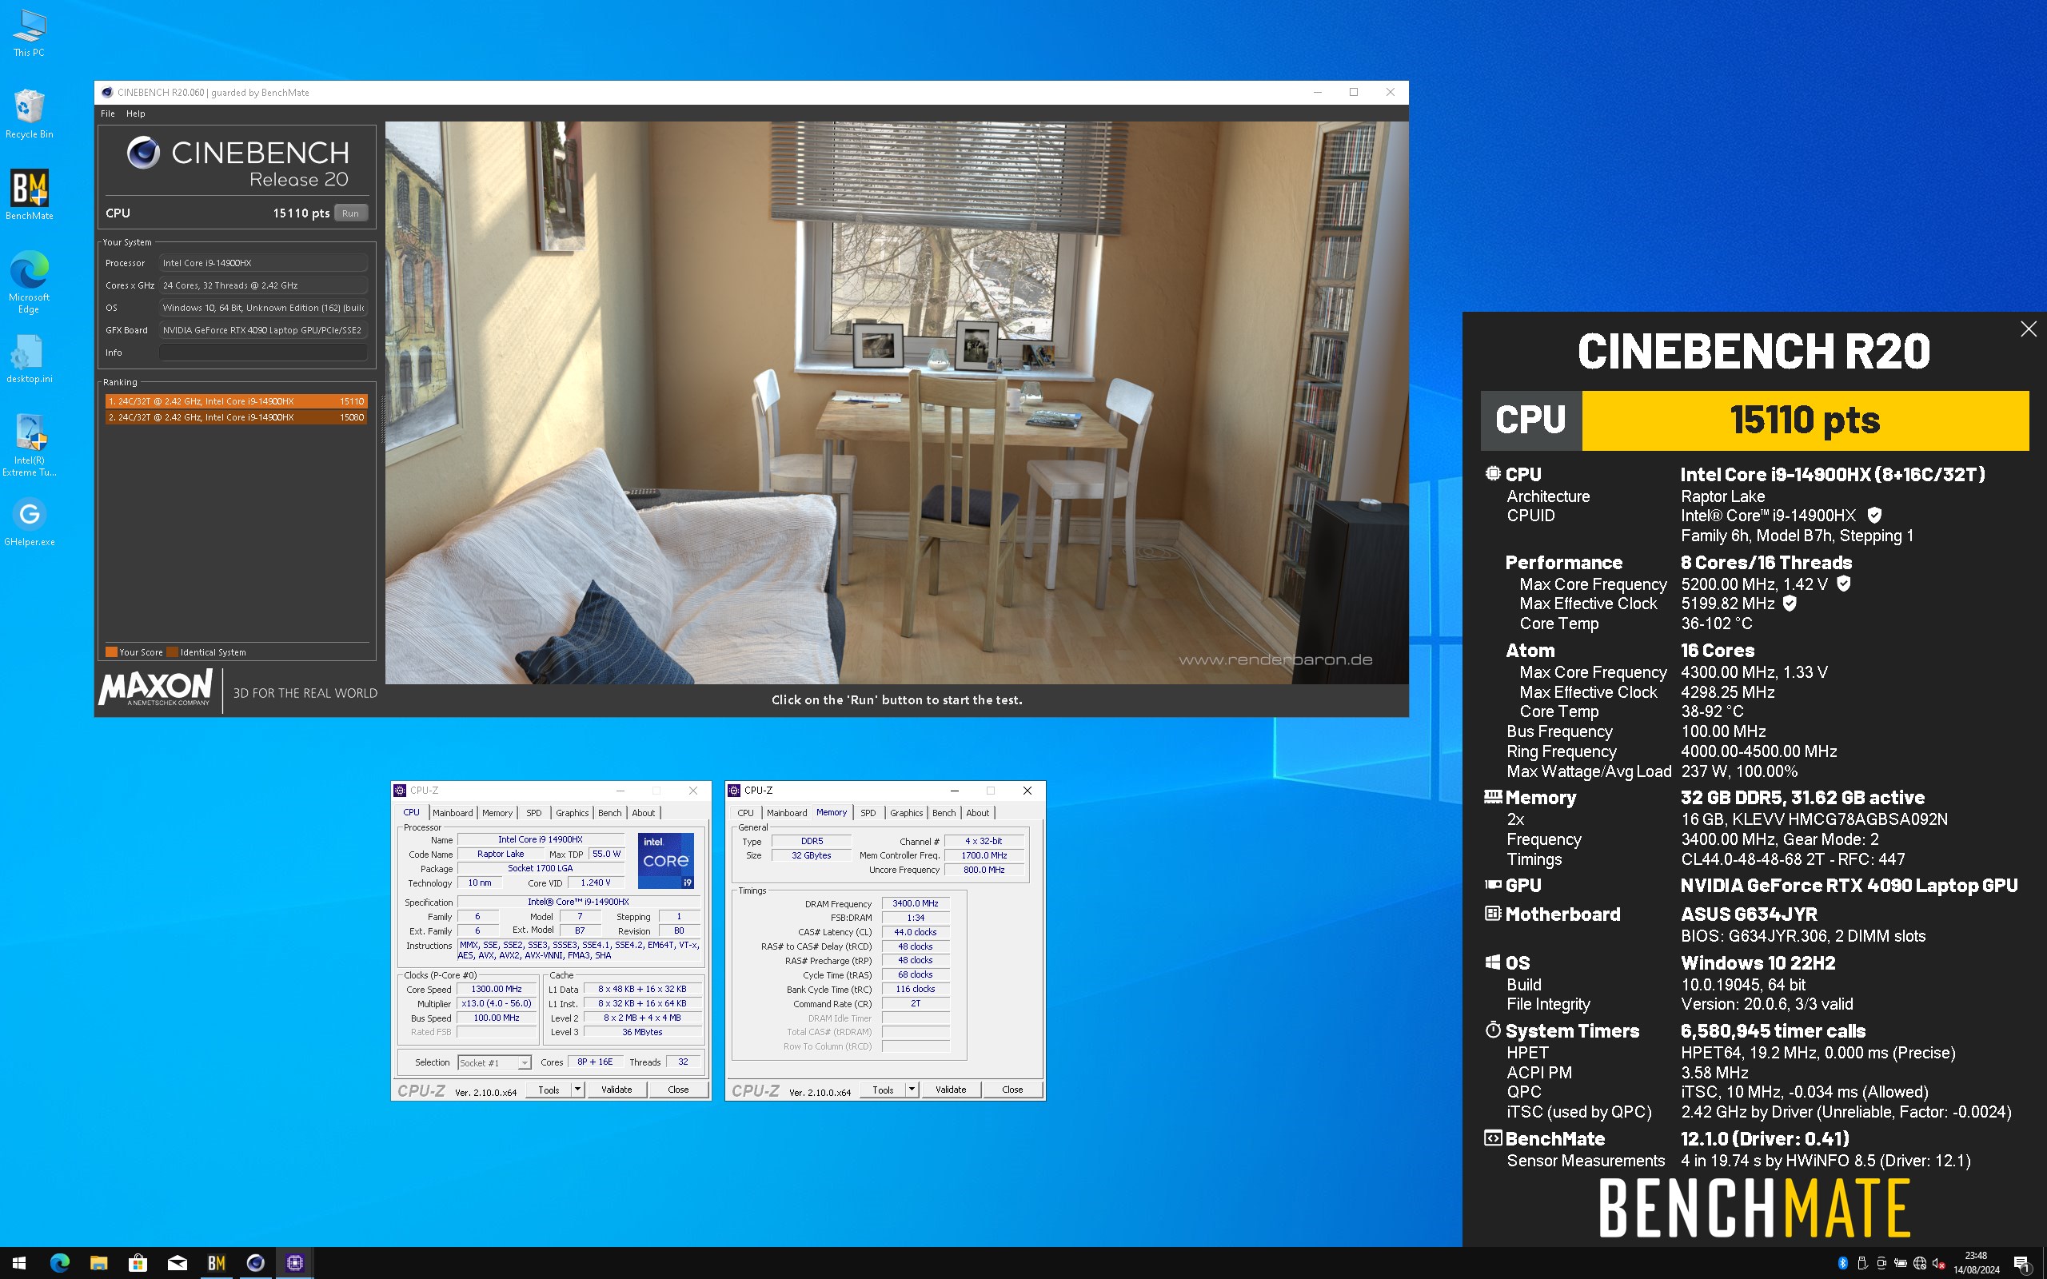Run the Cinebench CPU test

350,213
